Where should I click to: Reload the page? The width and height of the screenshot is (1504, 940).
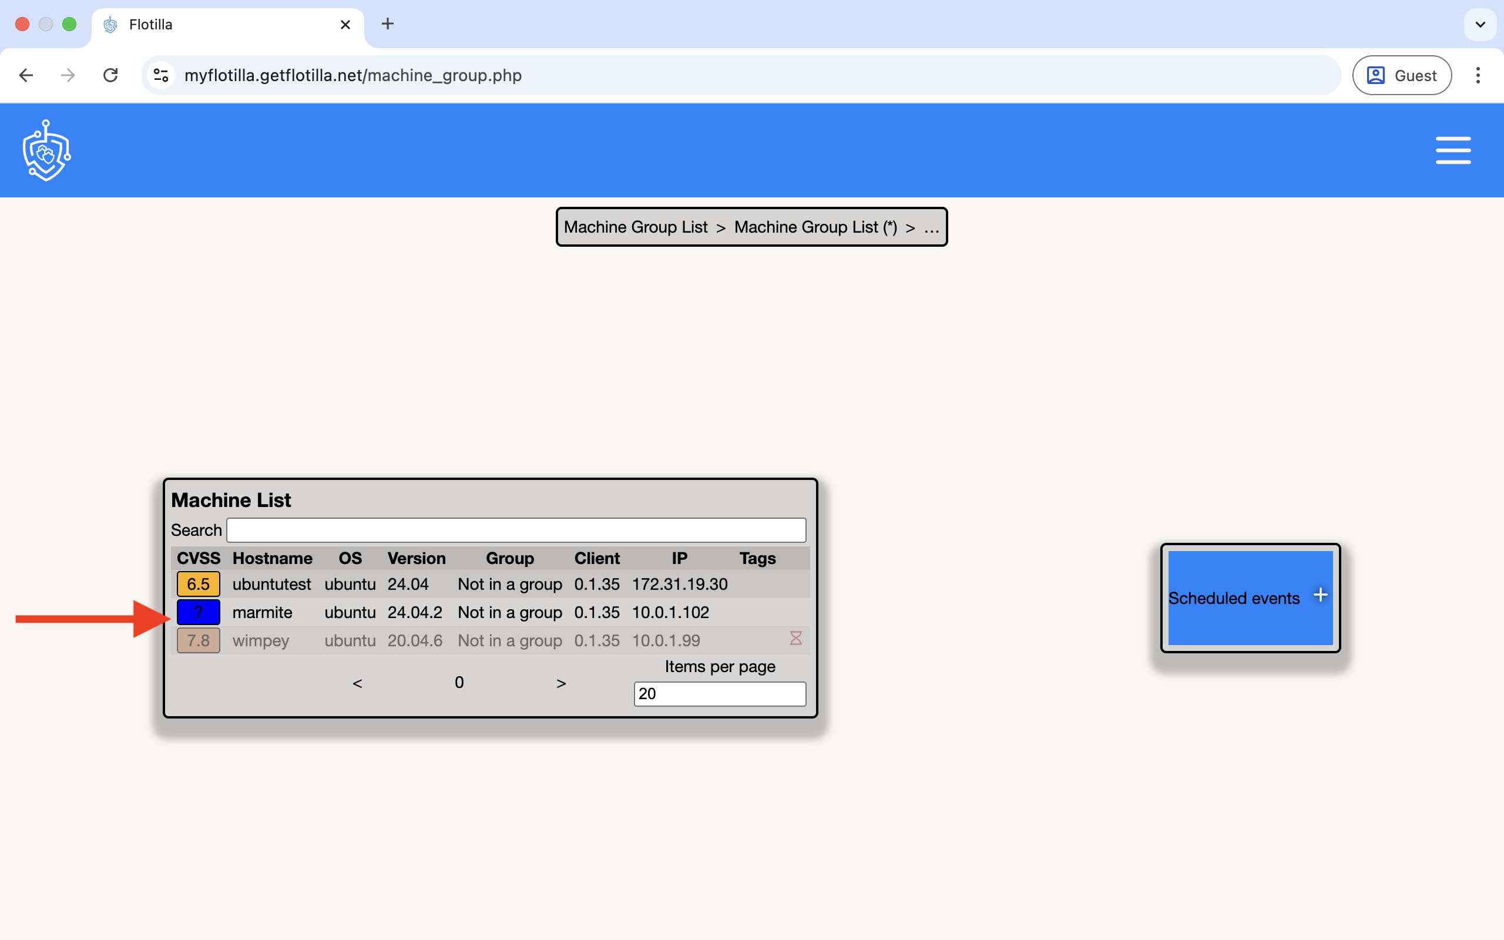point(110,75)
